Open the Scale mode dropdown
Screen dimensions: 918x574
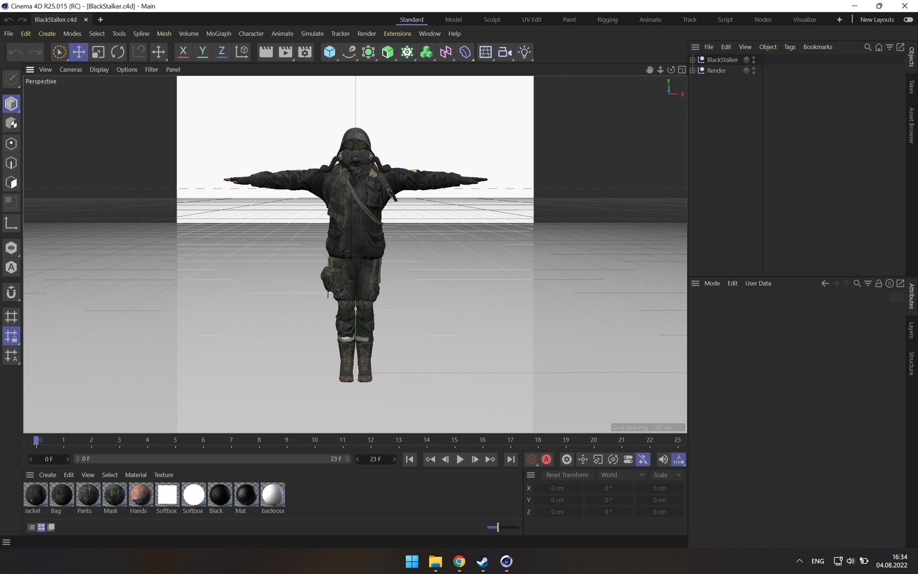[667, 475]
